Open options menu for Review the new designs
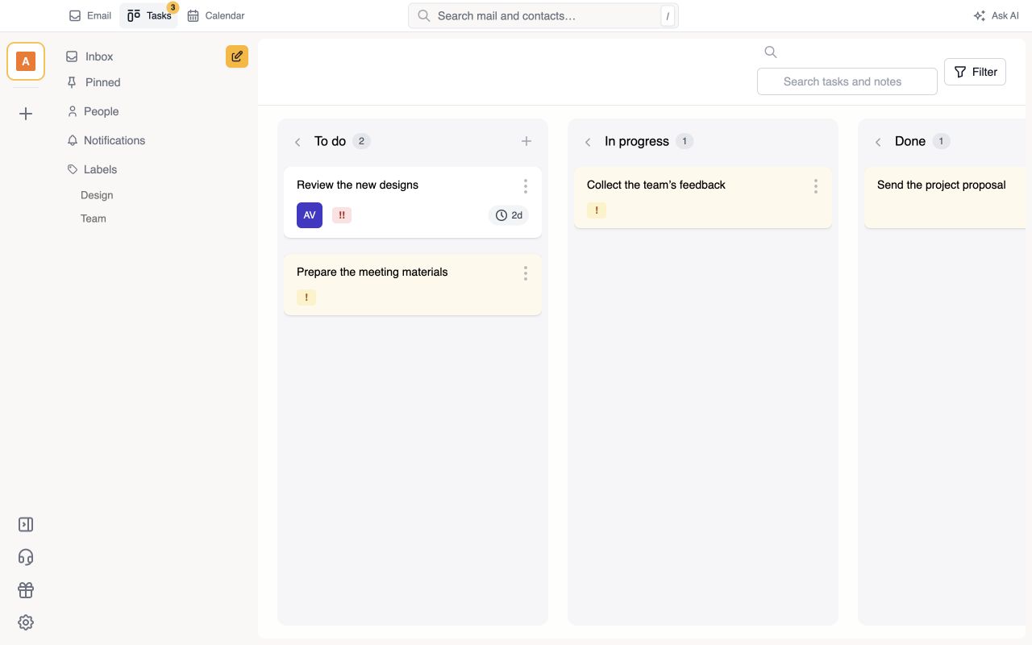This screenshot has height=645, width=1032. point(526,186)
